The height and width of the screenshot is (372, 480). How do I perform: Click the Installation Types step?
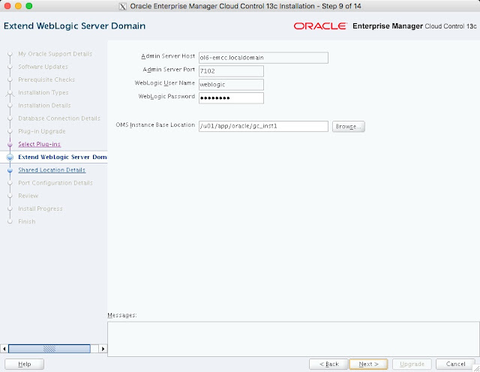pos(43,92)
